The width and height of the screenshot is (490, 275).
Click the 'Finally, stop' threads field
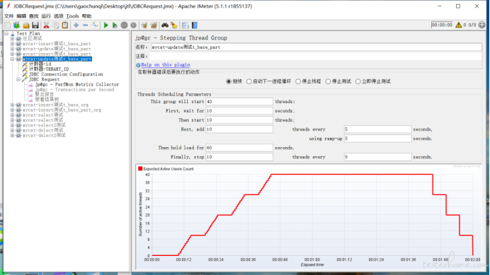239,157
